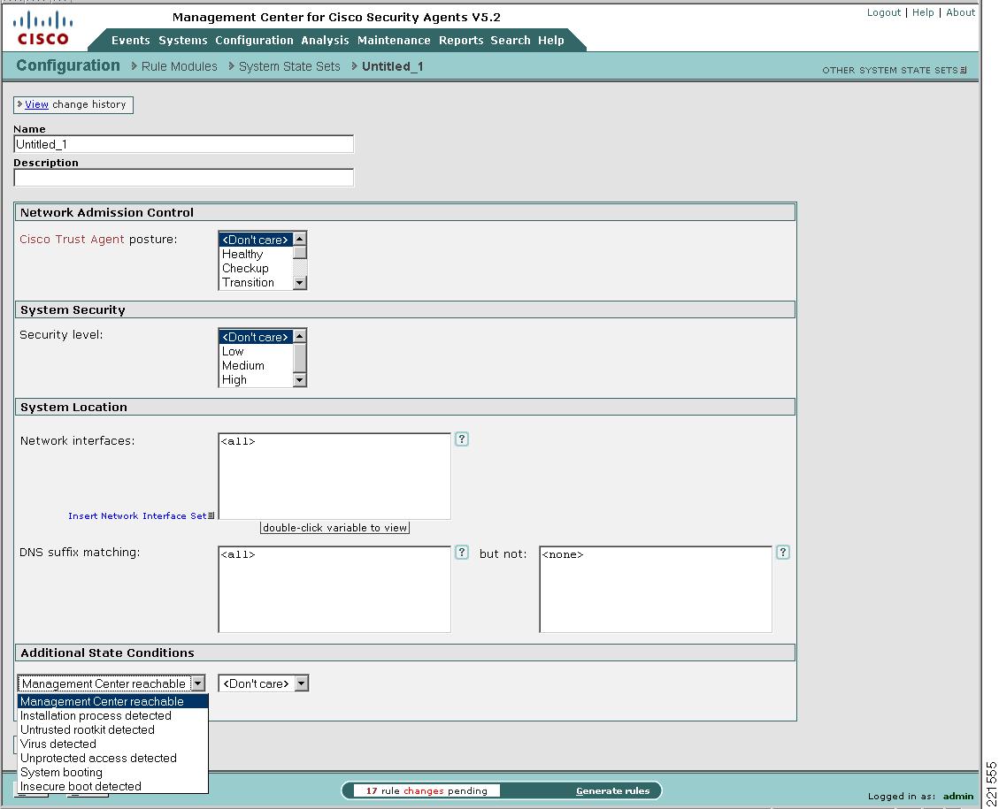Select Medium security level
Screen dimensions: 999x809
256,365
